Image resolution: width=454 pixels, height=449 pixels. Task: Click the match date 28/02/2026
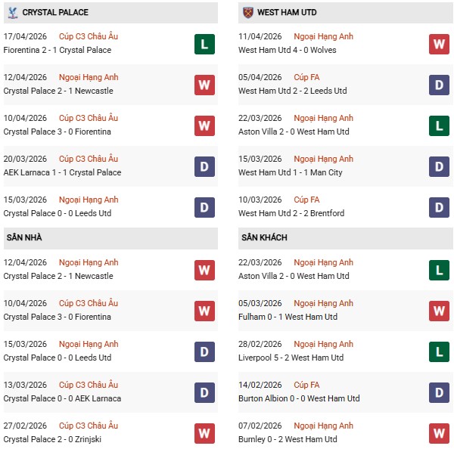point(260,344)
